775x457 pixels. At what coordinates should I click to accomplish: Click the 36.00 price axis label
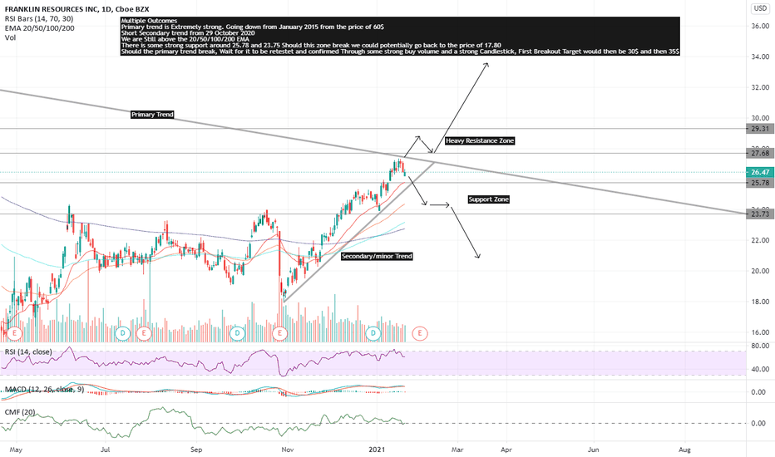tap(760, 27)
